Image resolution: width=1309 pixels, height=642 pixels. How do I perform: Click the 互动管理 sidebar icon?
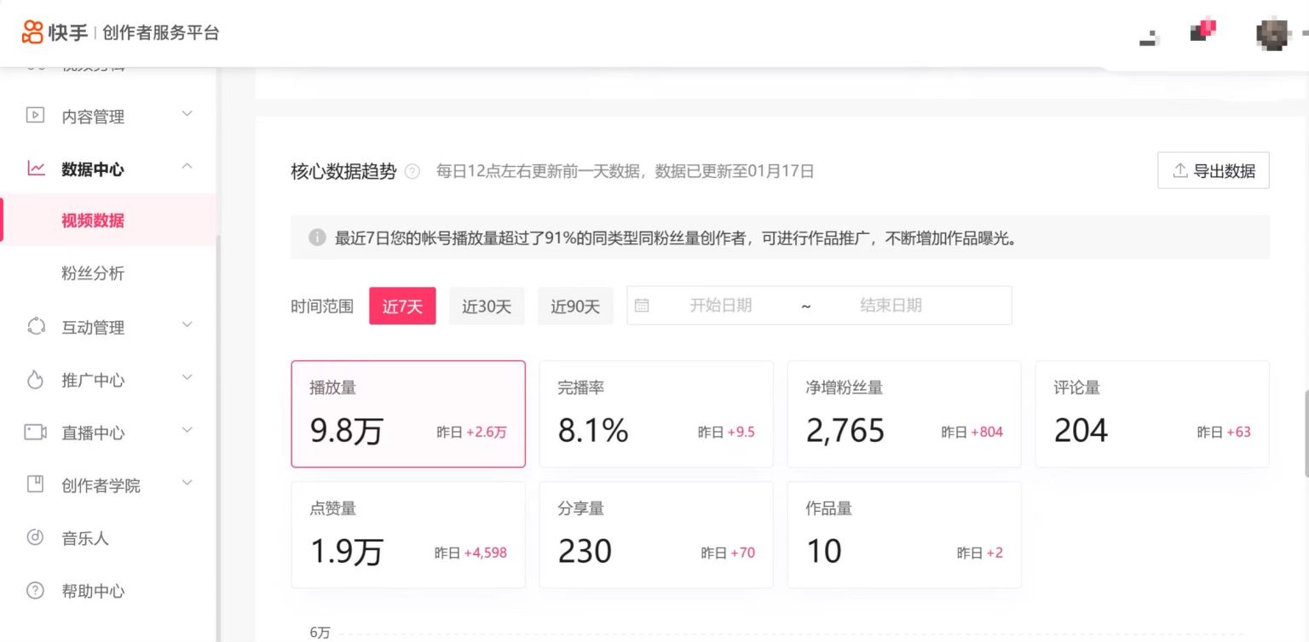pos(36,326)
